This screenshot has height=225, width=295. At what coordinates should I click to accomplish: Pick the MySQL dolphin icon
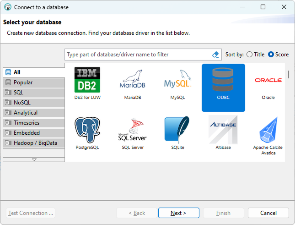pos(177,80)
